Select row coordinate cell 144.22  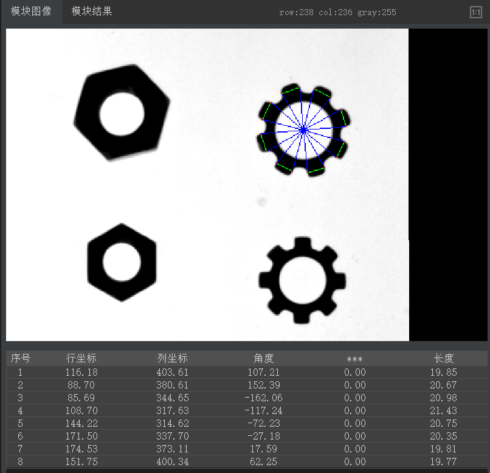point(81,423)
